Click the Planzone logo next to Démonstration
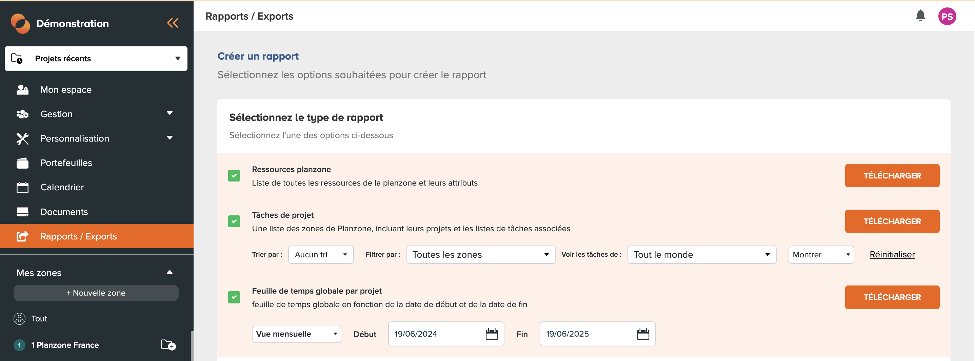The width and height of the screenshot is (975, 361). pyautogui.click(x=20, y=23)
